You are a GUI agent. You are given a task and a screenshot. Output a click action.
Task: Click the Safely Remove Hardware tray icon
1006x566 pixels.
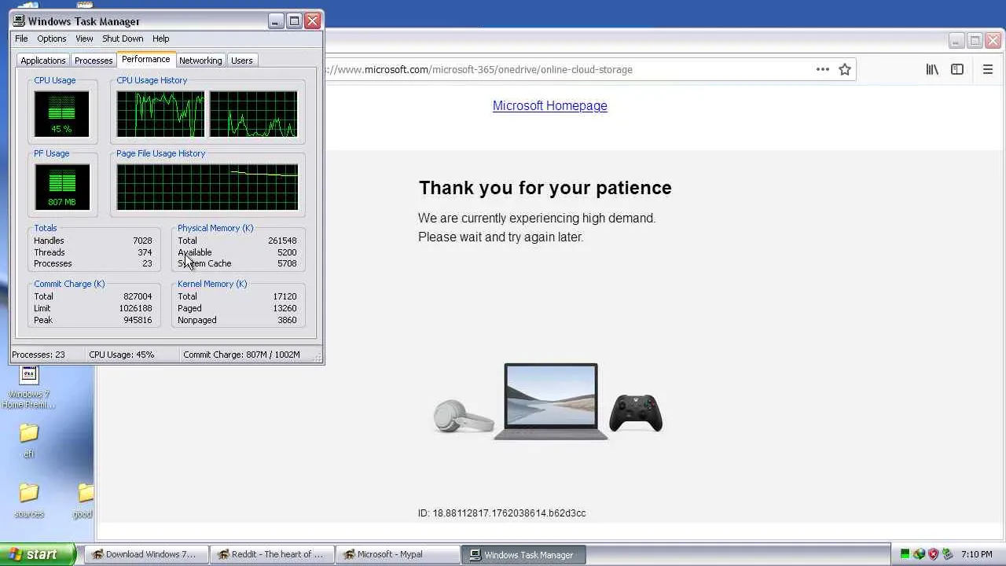tap(947, 554)
